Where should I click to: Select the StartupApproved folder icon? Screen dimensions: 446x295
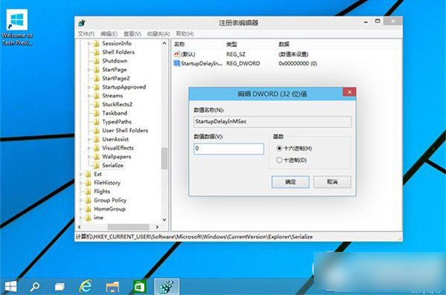point(97,87)
